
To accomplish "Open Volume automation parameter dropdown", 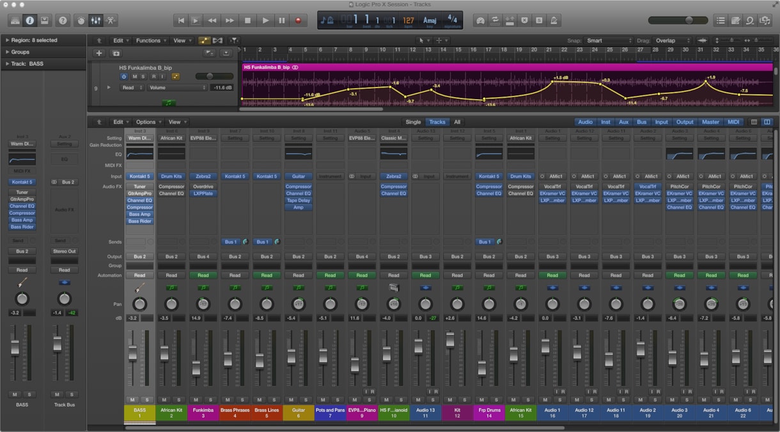I will 177,88.
